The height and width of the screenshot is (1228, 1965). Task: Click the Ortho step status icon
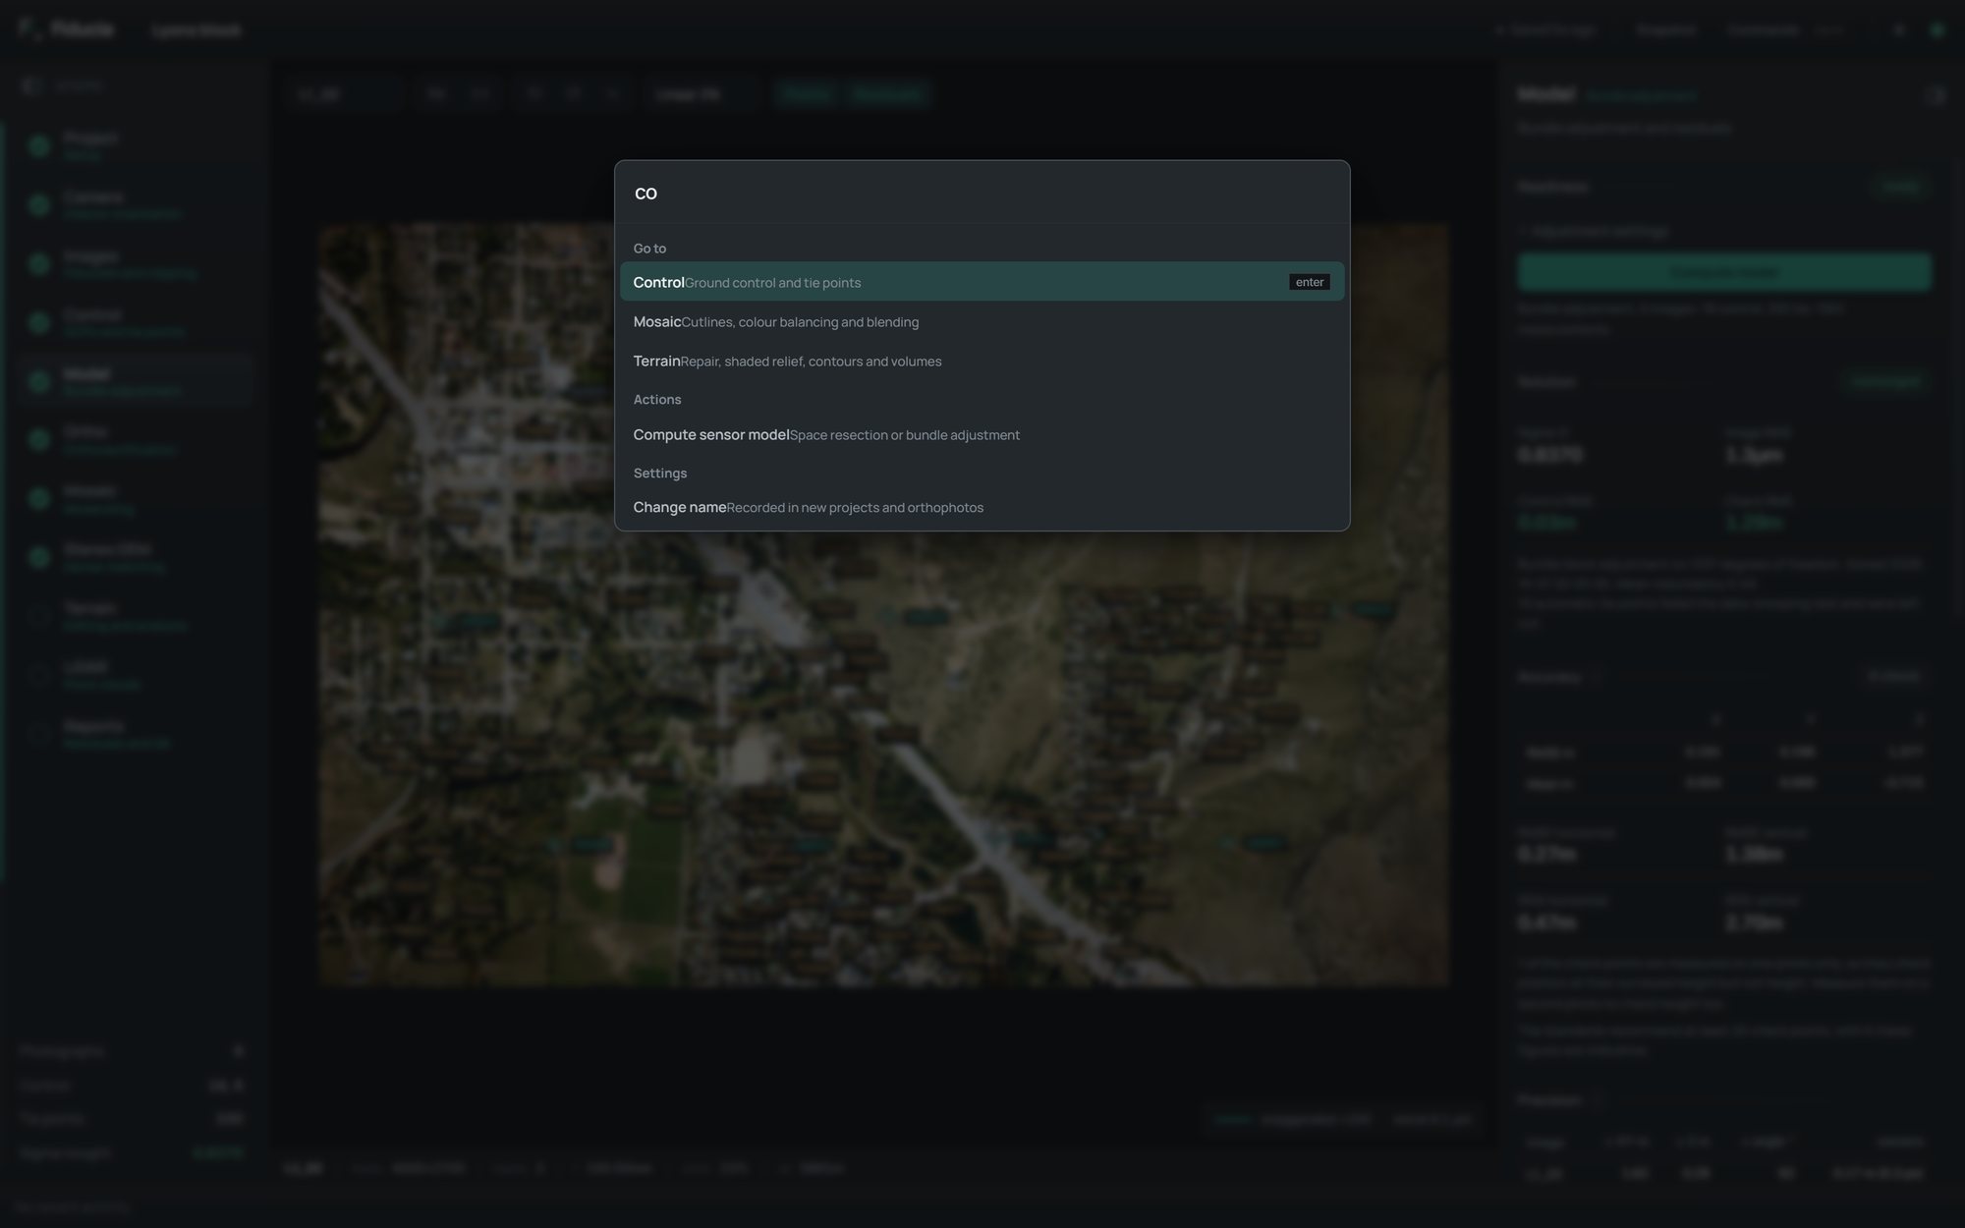(39, 439)
